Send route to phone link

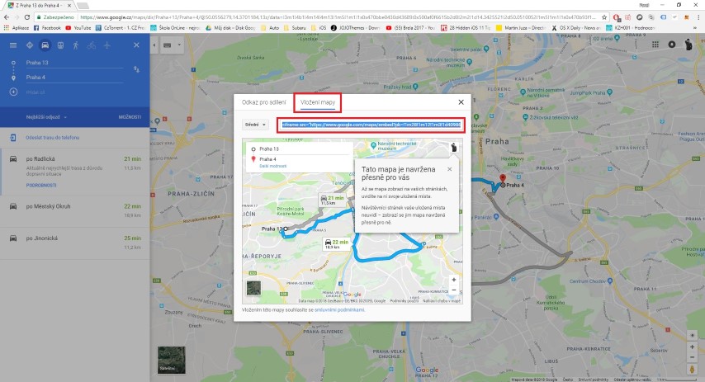coord(52,138)
